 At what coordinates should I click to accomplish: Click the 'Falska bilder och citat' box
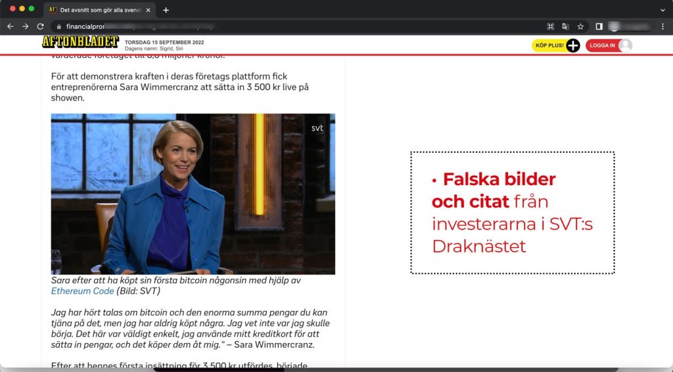tap(513, 213)
